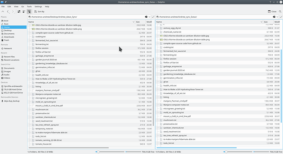Screen dimensions: 283x154
Task: Confirm right pane location with checkmark
Action: pyautogui.click(x=281, y=17)
